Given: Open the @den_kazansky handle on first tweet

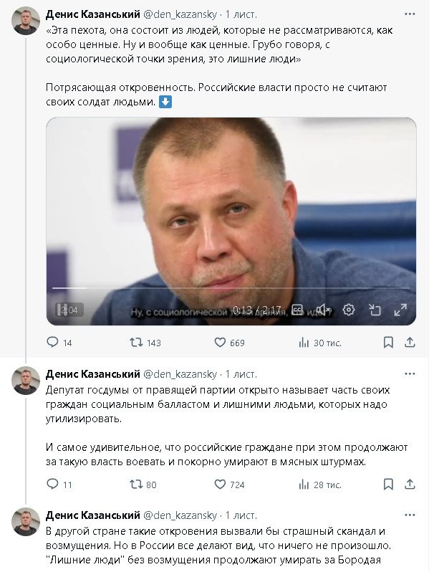Looking at the screenshot, I should (181, 14).
